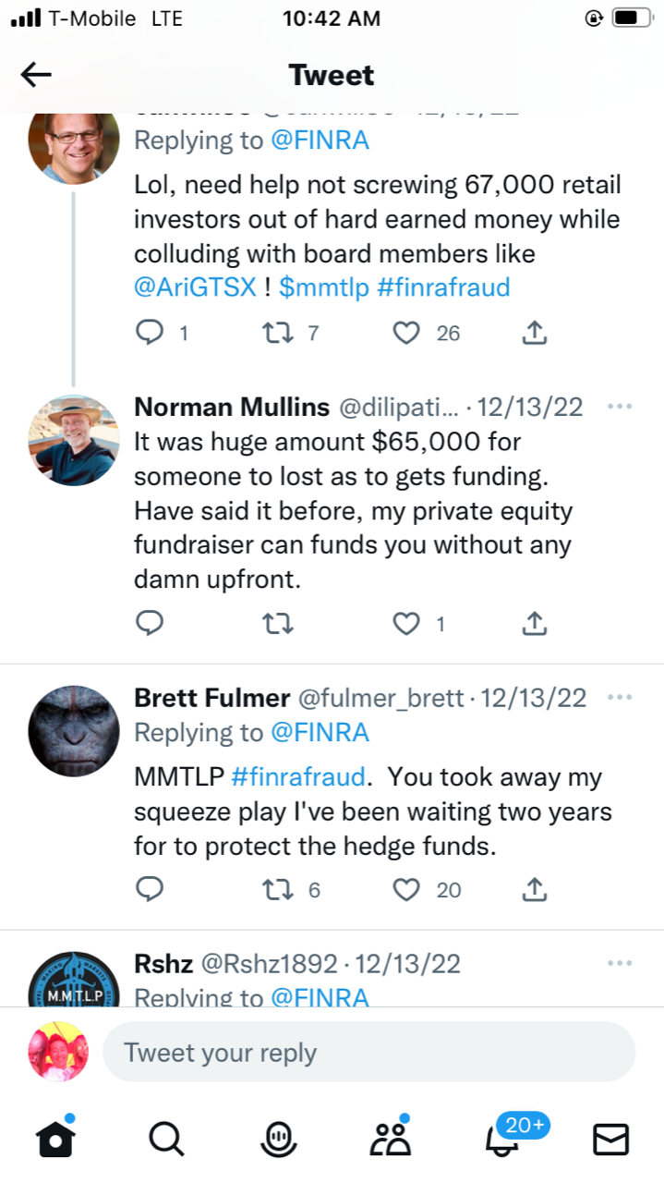The image size is (664, 1183).
Task: Retweet Brett Fulmer's MMTLP tweet
Action: point(278,889)
